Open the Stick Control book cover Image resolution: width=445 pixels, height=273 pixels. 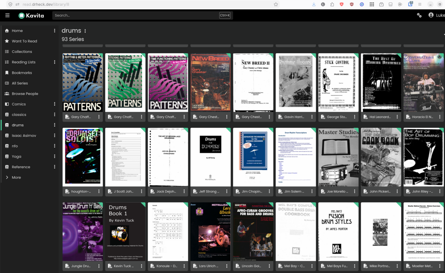pos(338,83)
